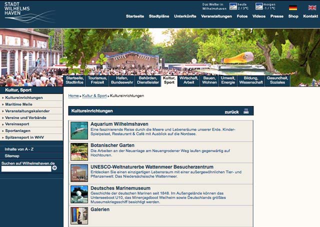Select the Hafen, Bundeswehr tab
The image size is (320, 227).
[122, 80]
